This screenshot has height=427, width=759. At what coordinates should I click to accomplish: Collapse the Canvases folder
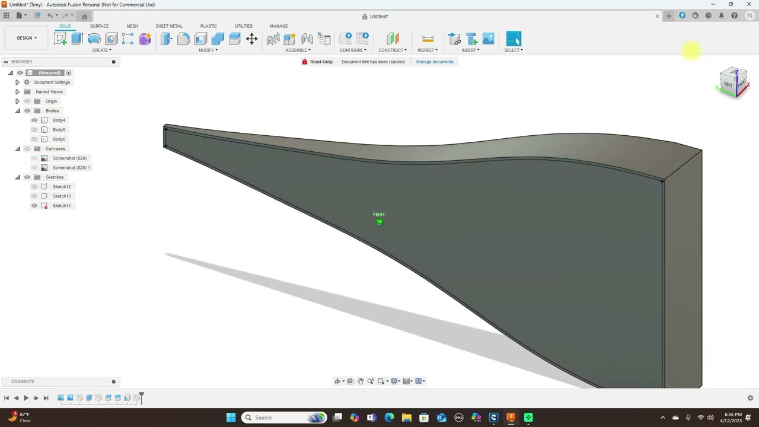(x=17, y=149)
